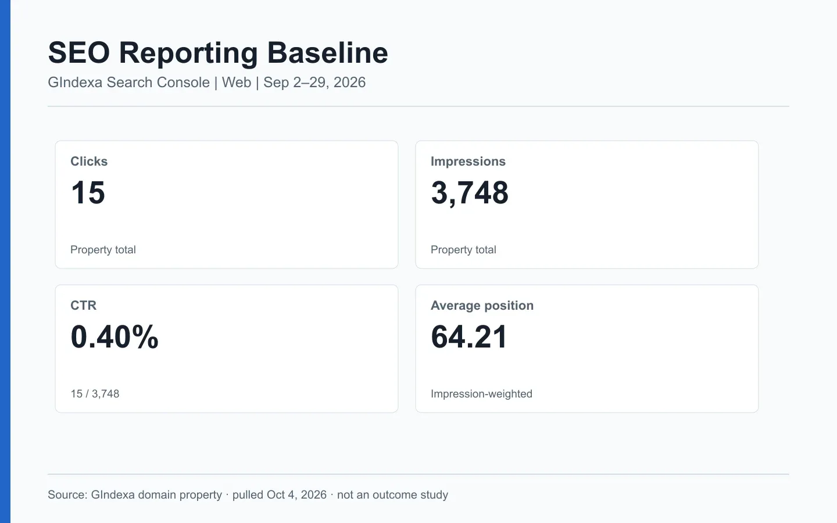Click the "Impression-weighted" note

pos(481,394)
